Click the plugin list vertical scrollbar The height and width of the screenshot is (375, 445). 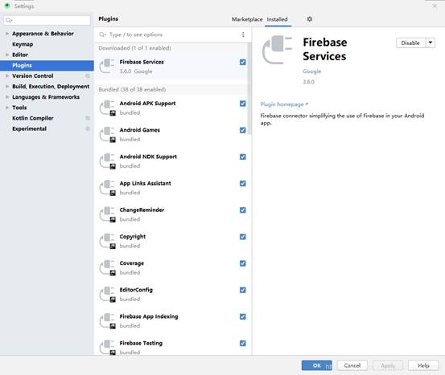pyautogui.click(x=249, y=88)
